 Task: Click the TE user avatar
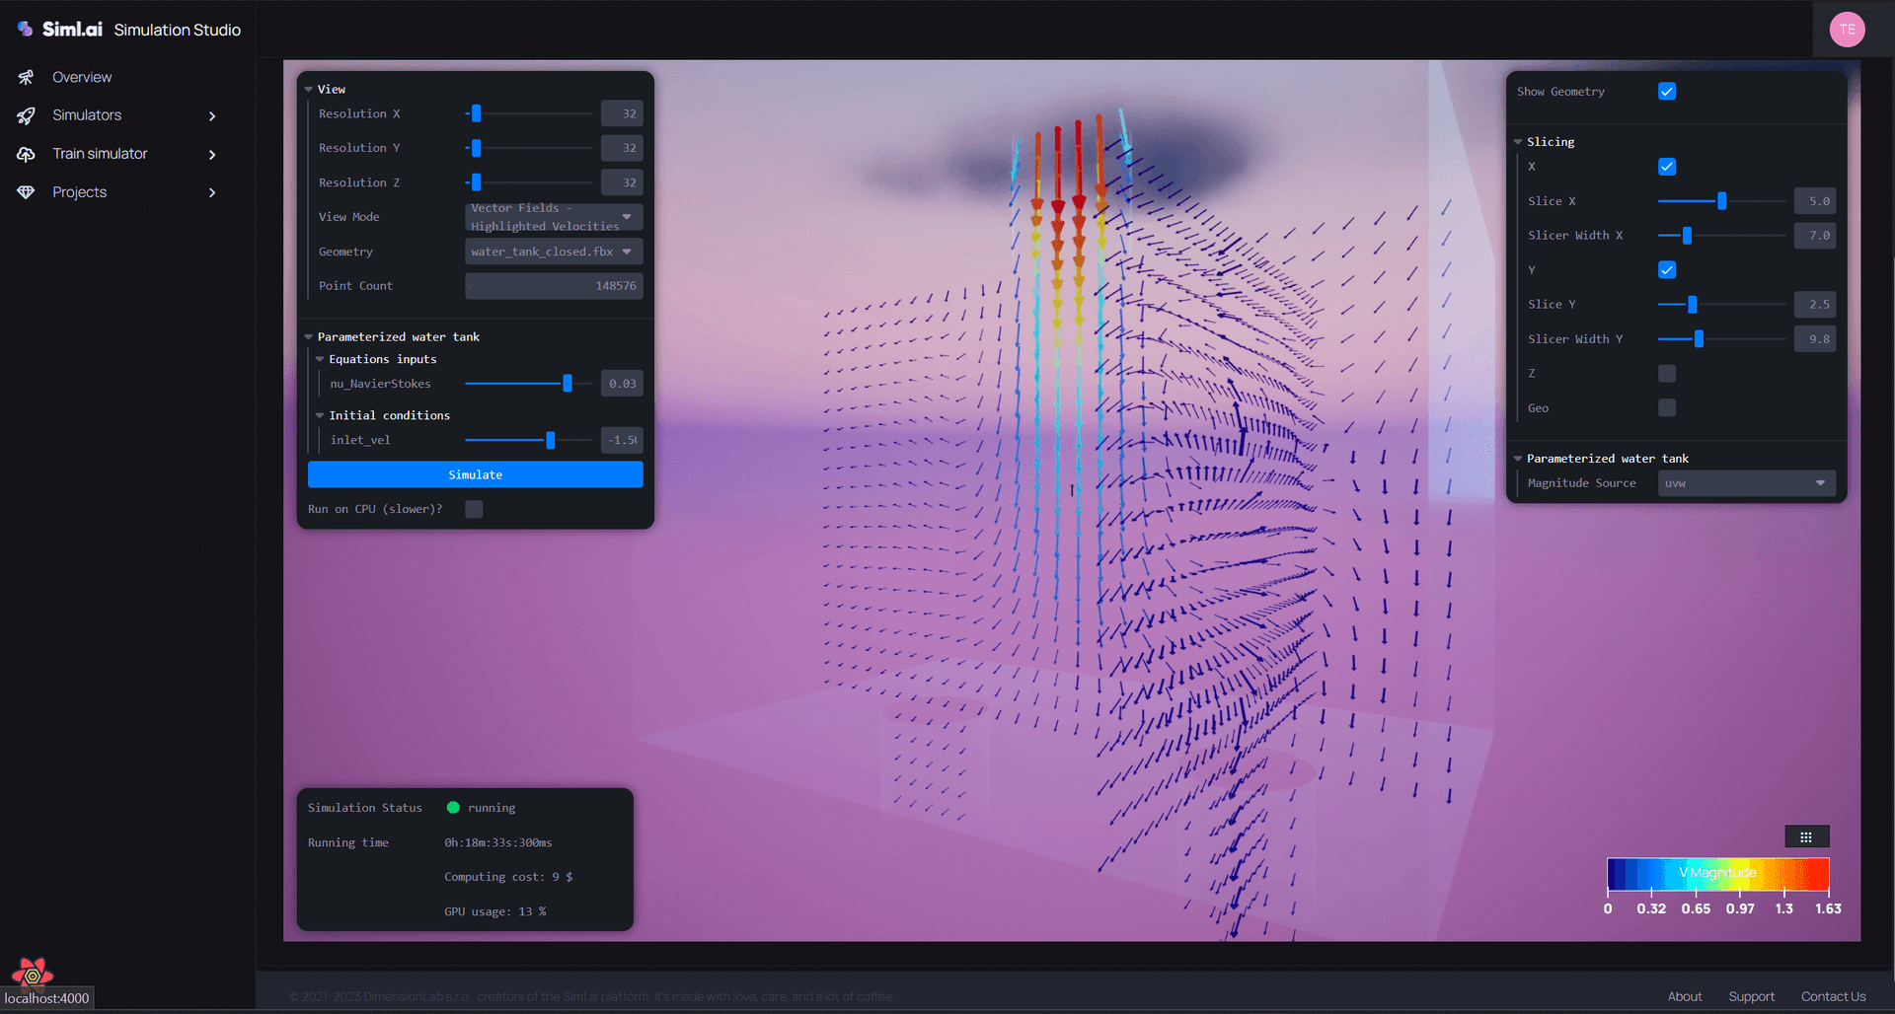point(1848,29)
